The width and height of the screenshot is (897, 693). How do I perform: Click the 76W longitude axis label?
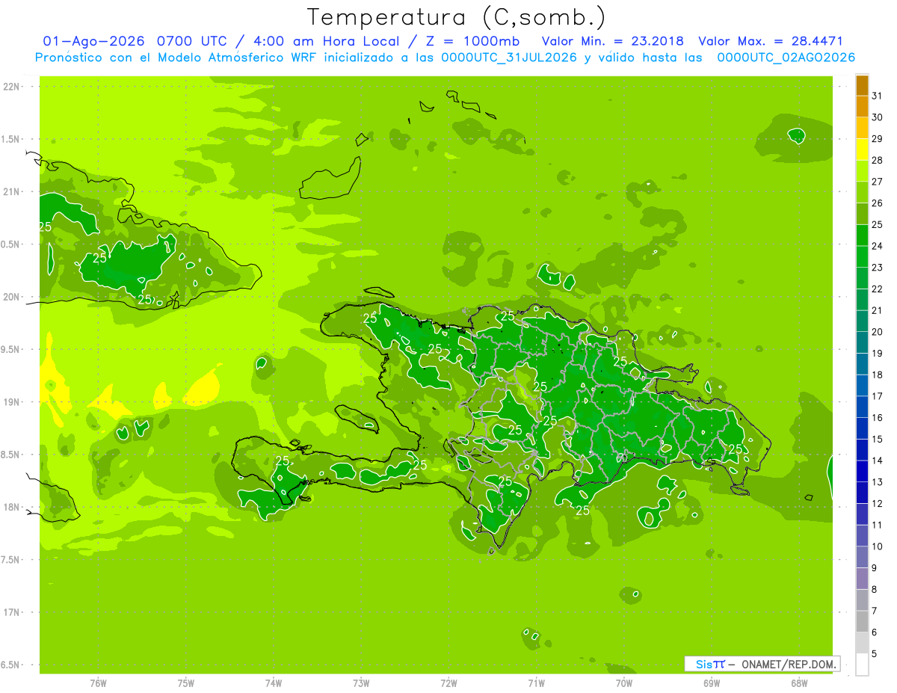[x=98, y=683]
